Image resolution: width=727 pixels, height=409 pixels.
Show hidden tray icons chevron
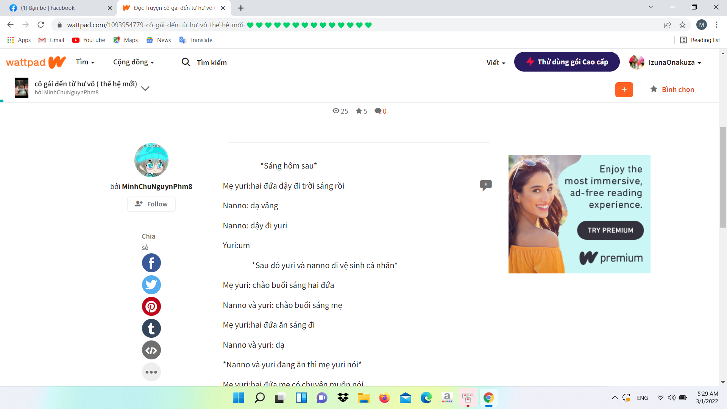pyautogui.click(x=615, y=398)
